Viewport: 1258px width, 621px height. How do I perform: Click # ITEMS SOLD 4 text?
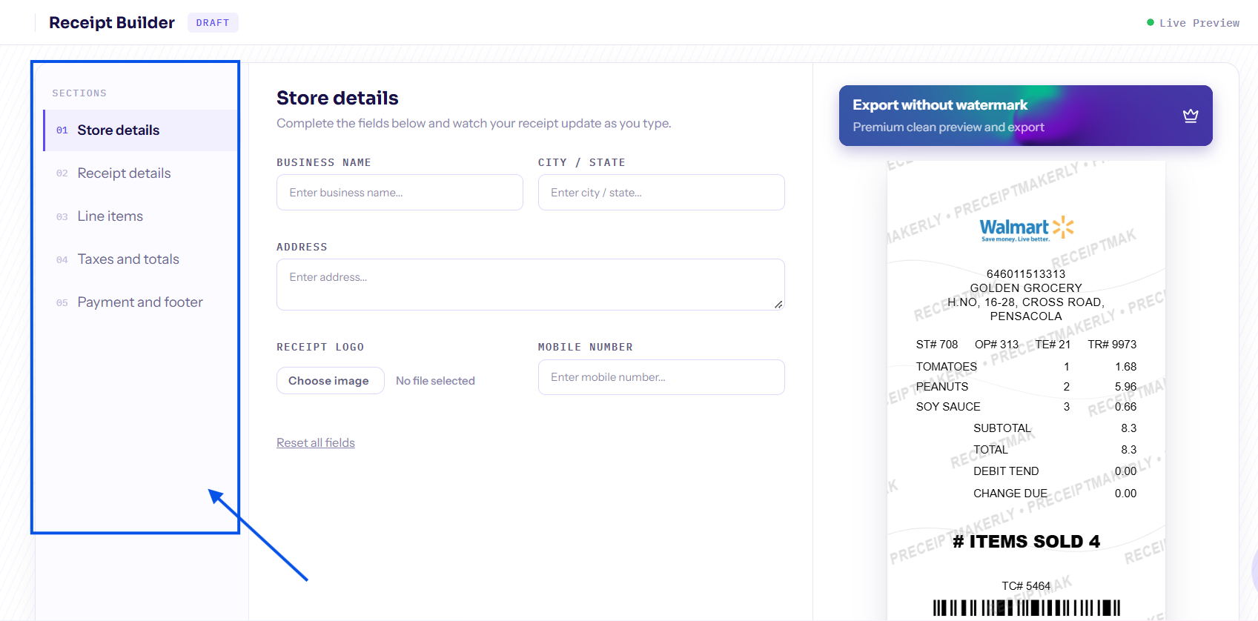click(x=1027, y=542)
